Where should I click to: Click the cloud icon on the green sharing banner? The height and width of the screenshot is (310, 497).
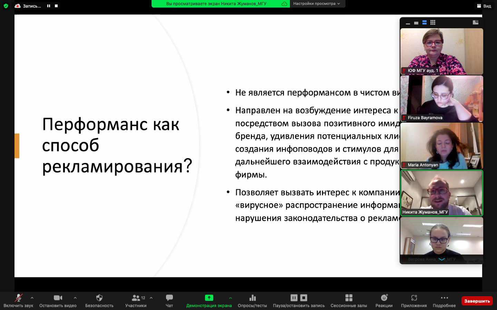pyautogui.click(x=284, y=4)
